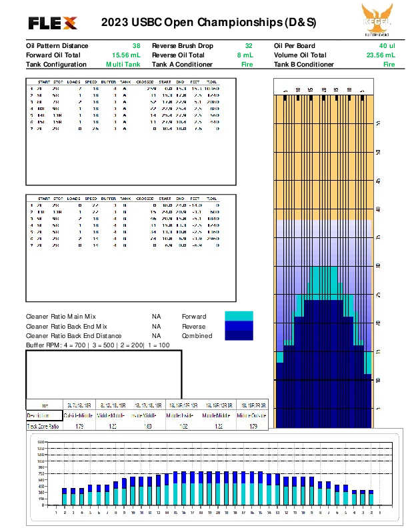Click 'NA' beside Cleaner Ratio Main Mix

[157, 317]
